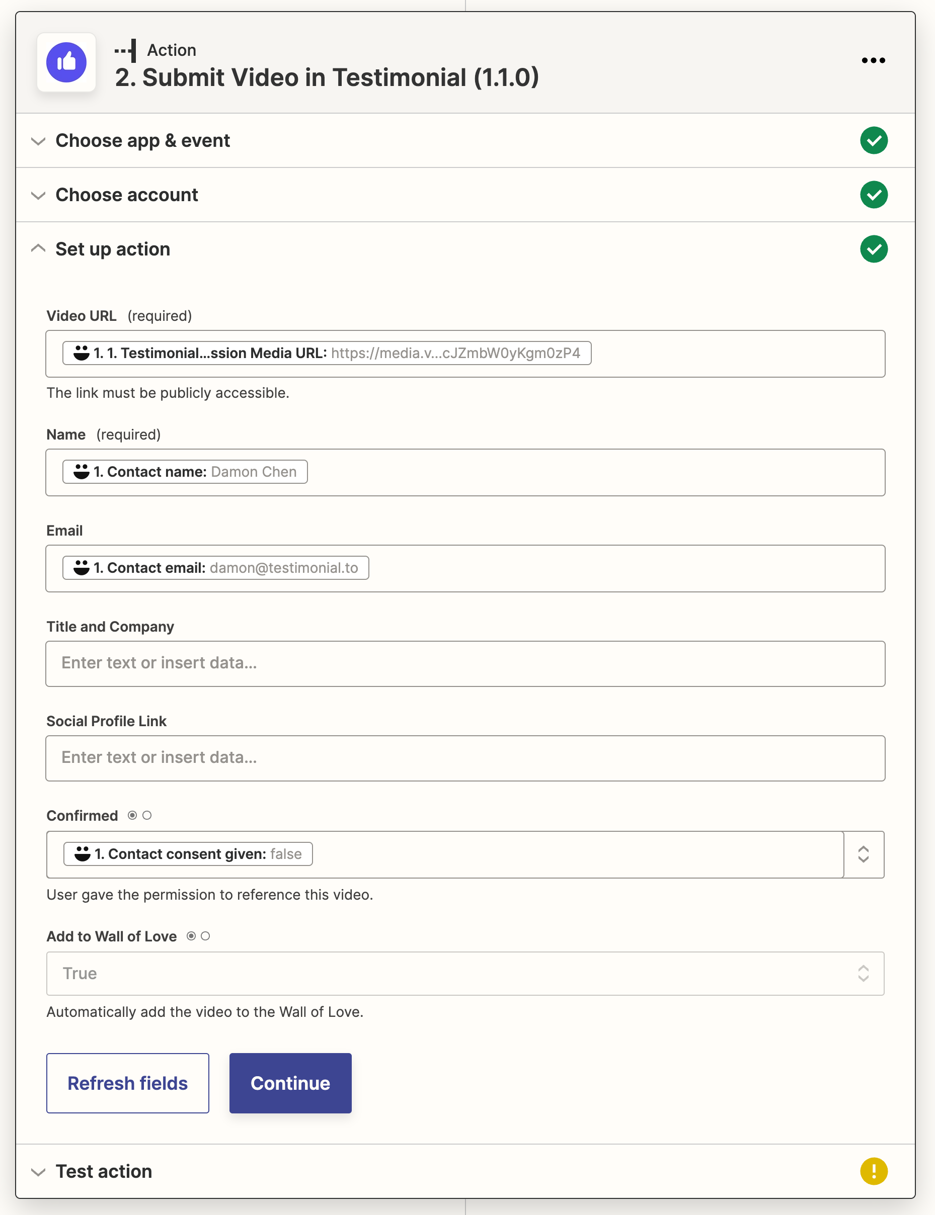Open the three-dot action options menu

[x=873, y=61]
